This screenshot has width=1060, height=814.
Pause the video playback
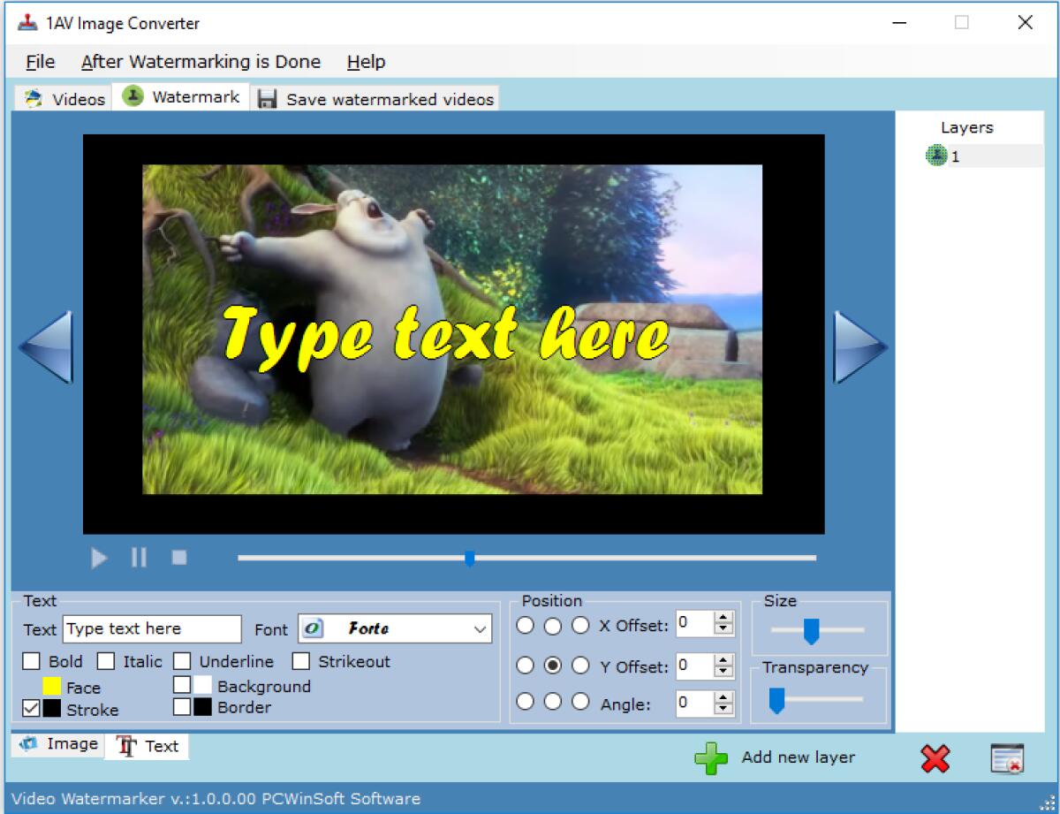pyautogui.click(x=138, y=557)
